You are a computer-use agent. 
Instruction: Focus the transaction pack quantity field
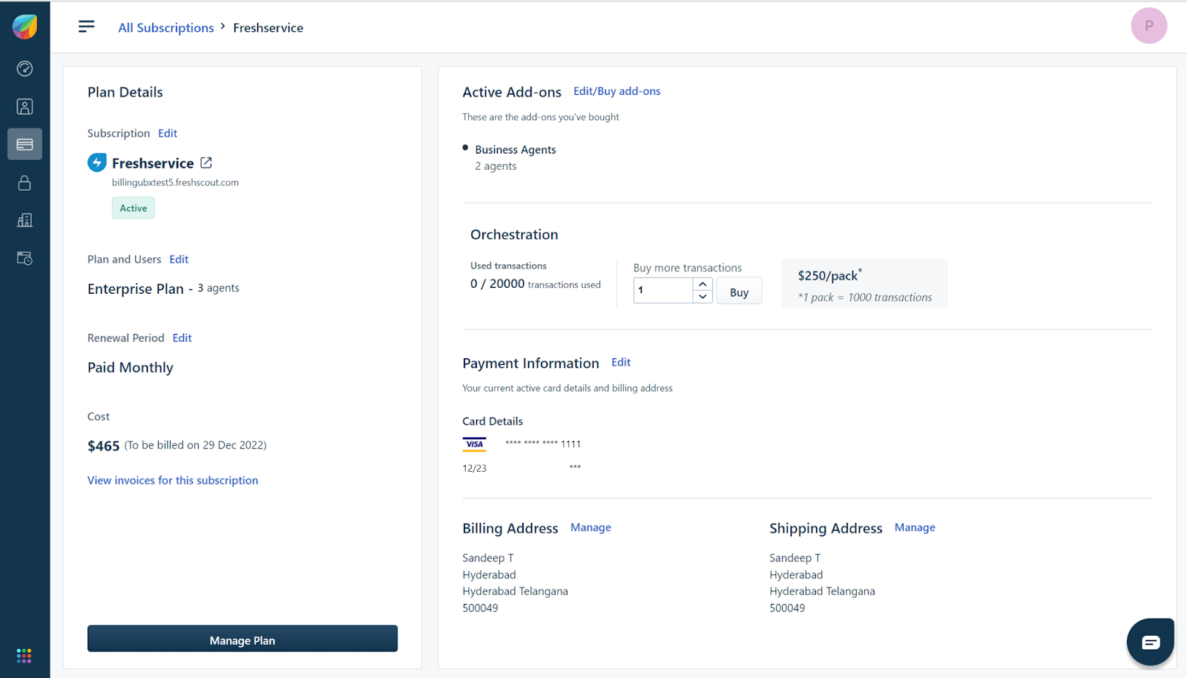click(664, 291)
